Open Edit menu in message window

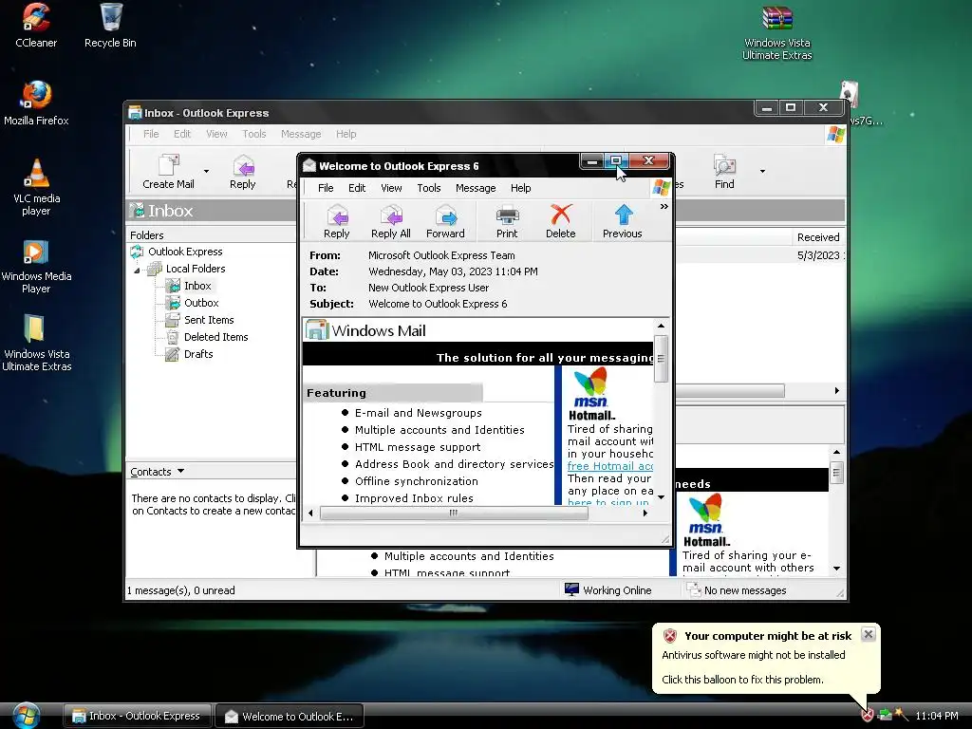point(357,188)
